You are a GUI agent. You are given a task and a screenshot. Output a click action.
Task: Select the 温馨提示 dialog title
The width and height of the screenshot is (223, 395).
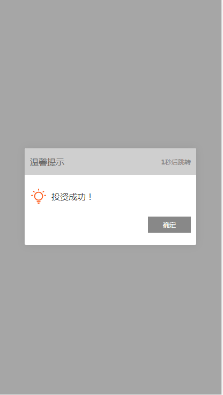47,162
